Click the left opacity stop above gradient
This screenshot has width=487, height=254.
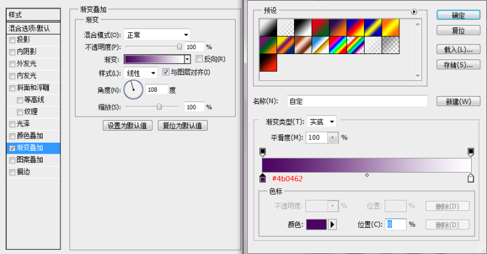263,151
